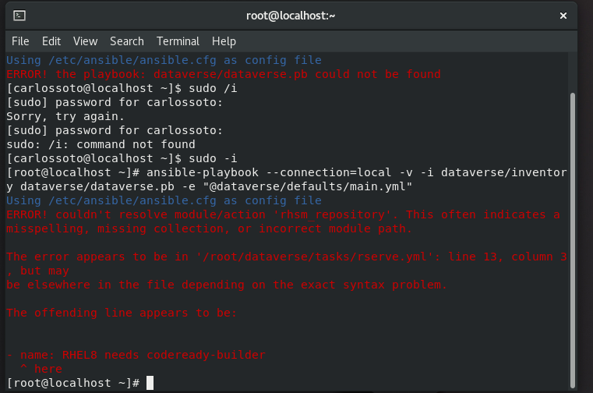Open the Help menu
Image resolution: width=593 pixels, height=393 pixels.
(x=224, y=41)
